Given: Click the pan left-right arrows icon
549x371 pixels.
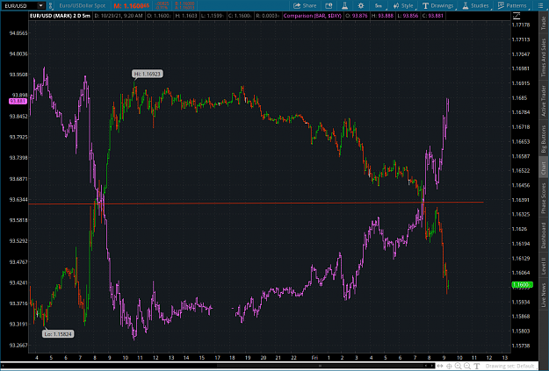Looking at the screenshot, I should pyautogui.click(x=440, y=366).
